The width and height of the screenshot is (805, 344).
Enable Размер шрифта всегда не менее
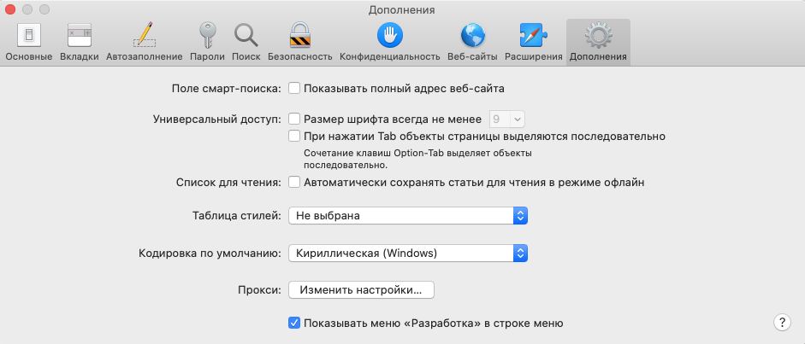click(x=294, y=120)
